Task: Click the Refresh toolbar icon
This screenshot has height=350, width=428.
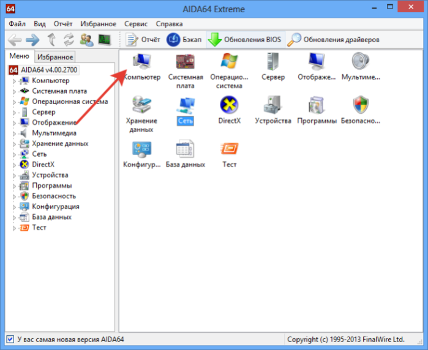Action: click(x=69, y=40)
